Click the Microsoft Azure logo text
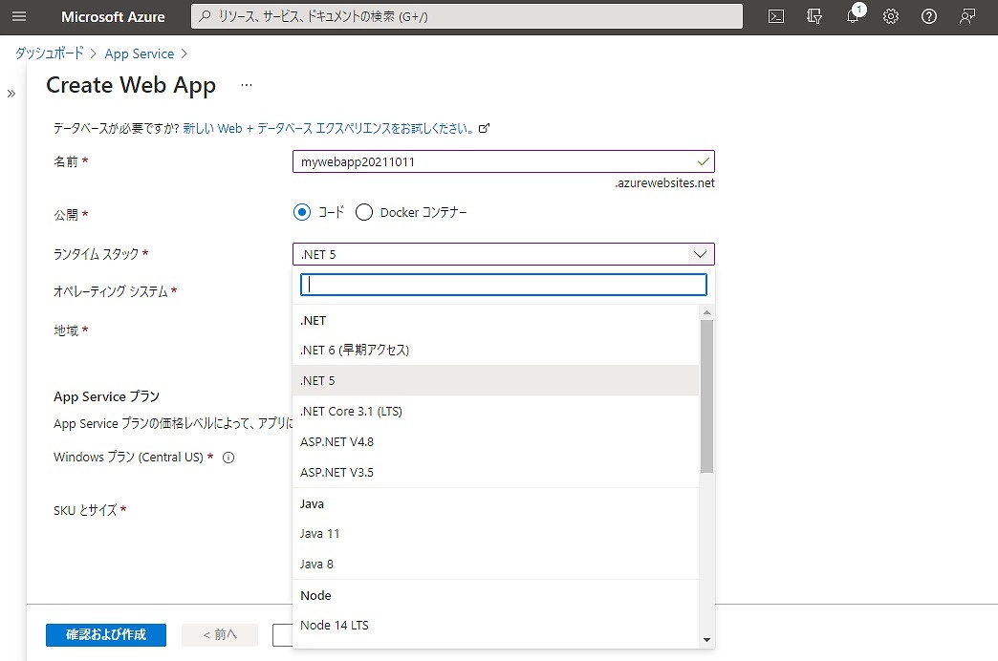 (x=113, y=16)
